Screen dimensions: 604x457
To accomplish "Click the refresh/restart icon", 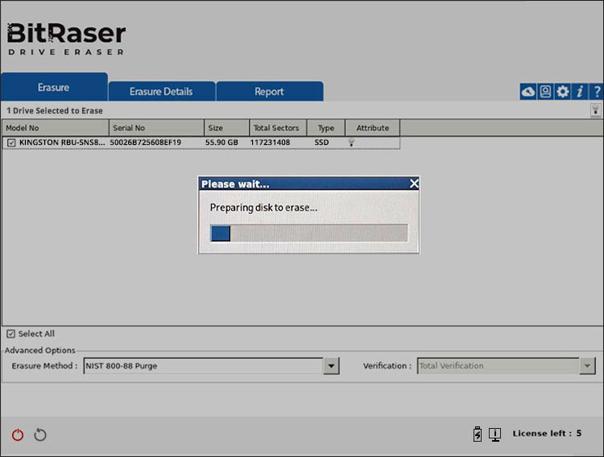I will pos(40,434).
